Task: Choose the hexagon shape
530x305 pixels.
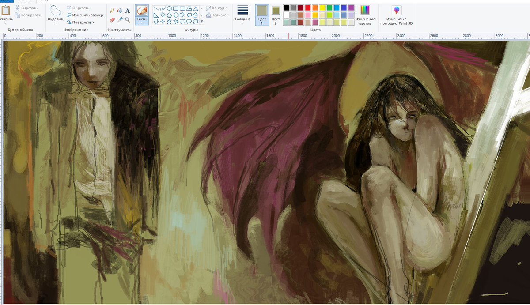Action: pyautogui.click(x=176, y=15)
